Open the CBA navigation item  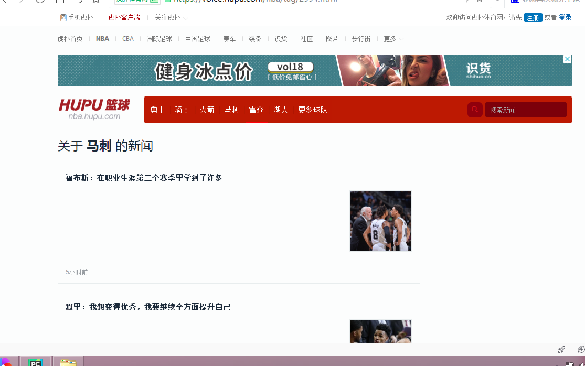[128, 39]
